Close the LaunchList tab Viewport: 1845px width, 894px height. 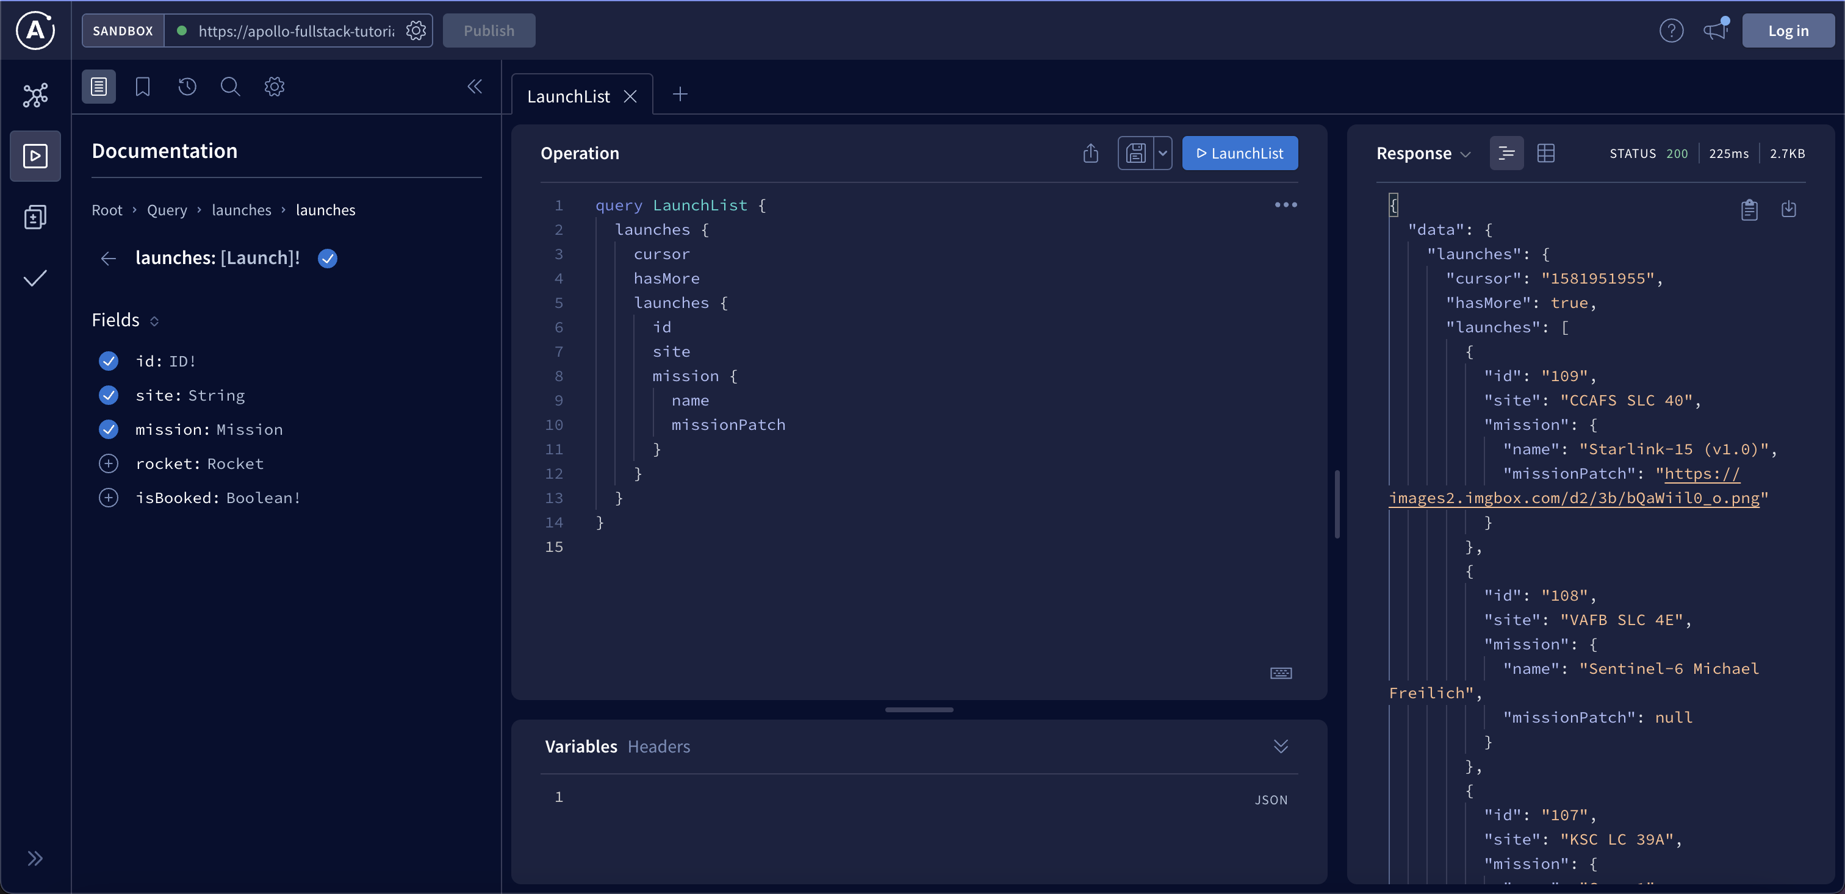tap(630, 96)
